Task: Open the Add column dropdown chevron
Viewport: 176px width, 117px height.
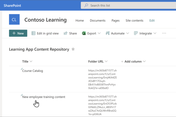Action: tap(144, 61)
